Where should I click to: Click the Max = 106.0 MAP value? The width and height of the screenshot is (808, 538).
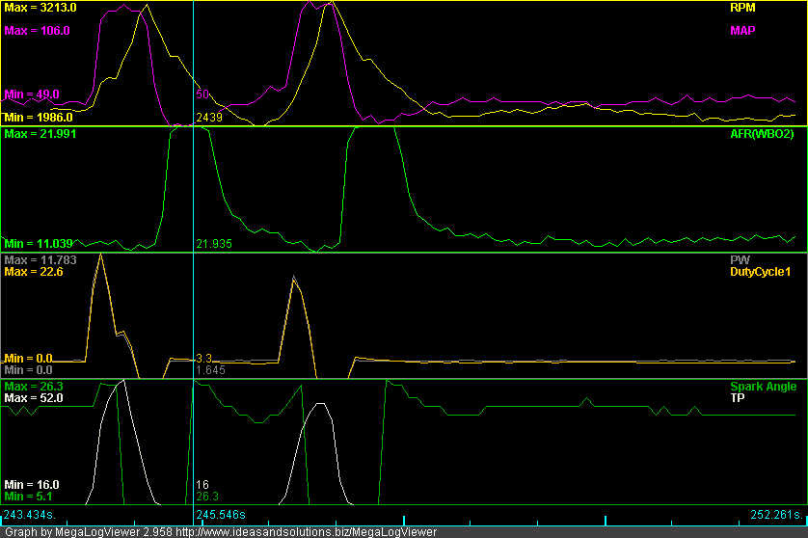[x=38, y=31]
